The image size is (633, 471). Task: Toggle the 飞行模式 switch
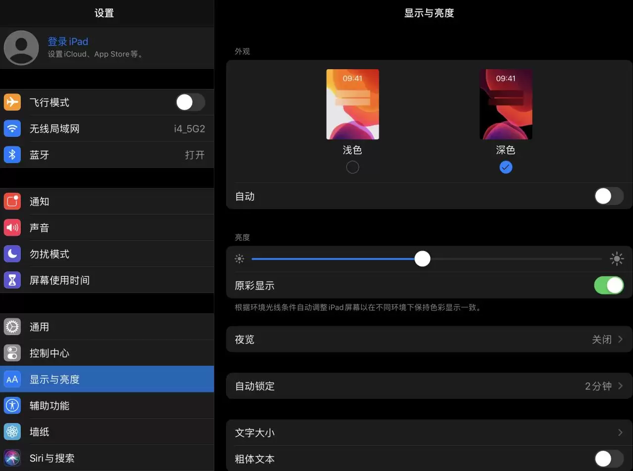191,102
